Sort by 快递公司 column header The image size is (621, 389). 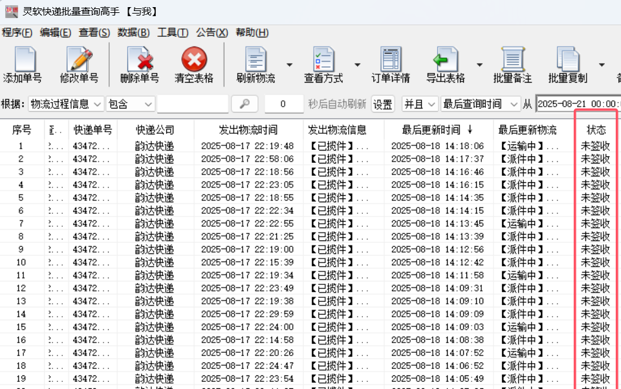[x=155, y=130]
